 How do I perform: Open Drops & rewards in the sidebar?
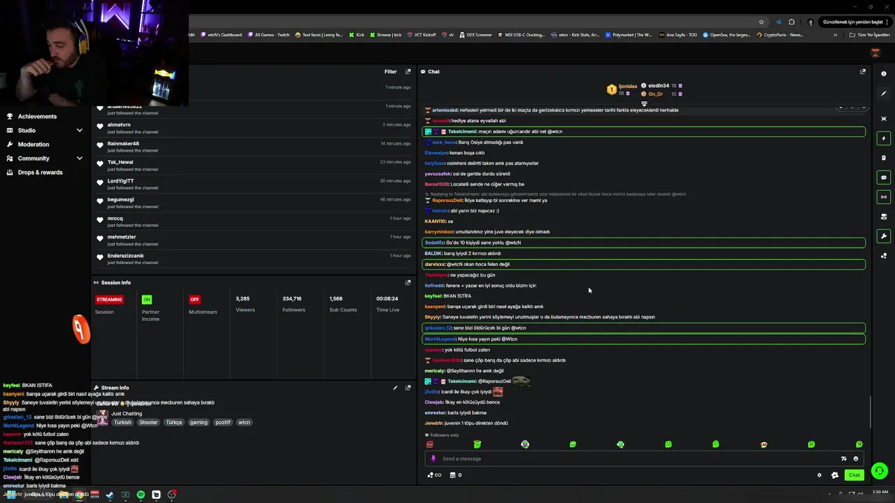click(x=40, y=173)
